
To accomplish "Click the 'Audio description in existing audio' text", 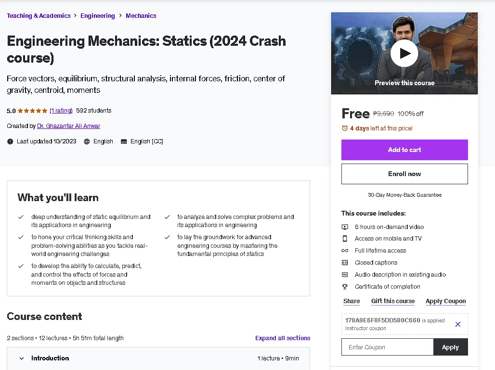I will point(400,274).
